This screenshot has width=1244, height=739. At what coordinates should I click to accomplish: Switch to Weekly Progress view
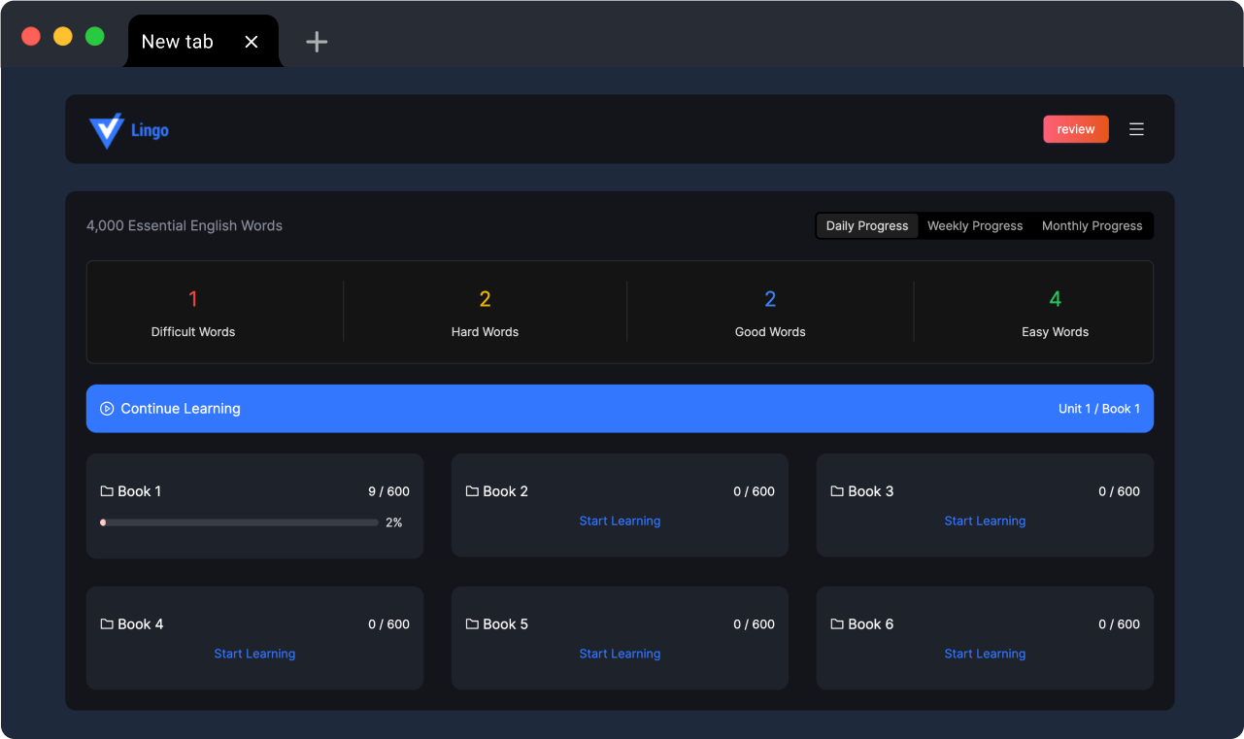point(975,226)
